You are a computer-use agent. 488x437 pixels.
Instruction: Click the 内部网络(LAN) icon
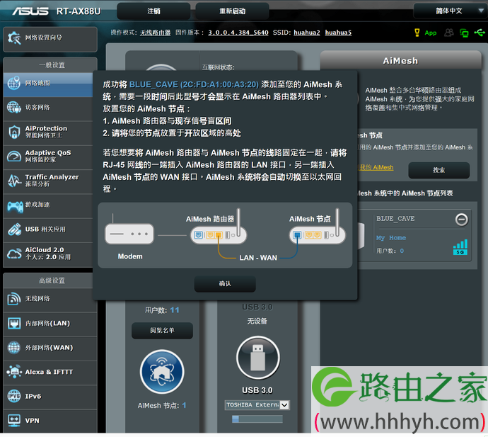tap(14, 323)
